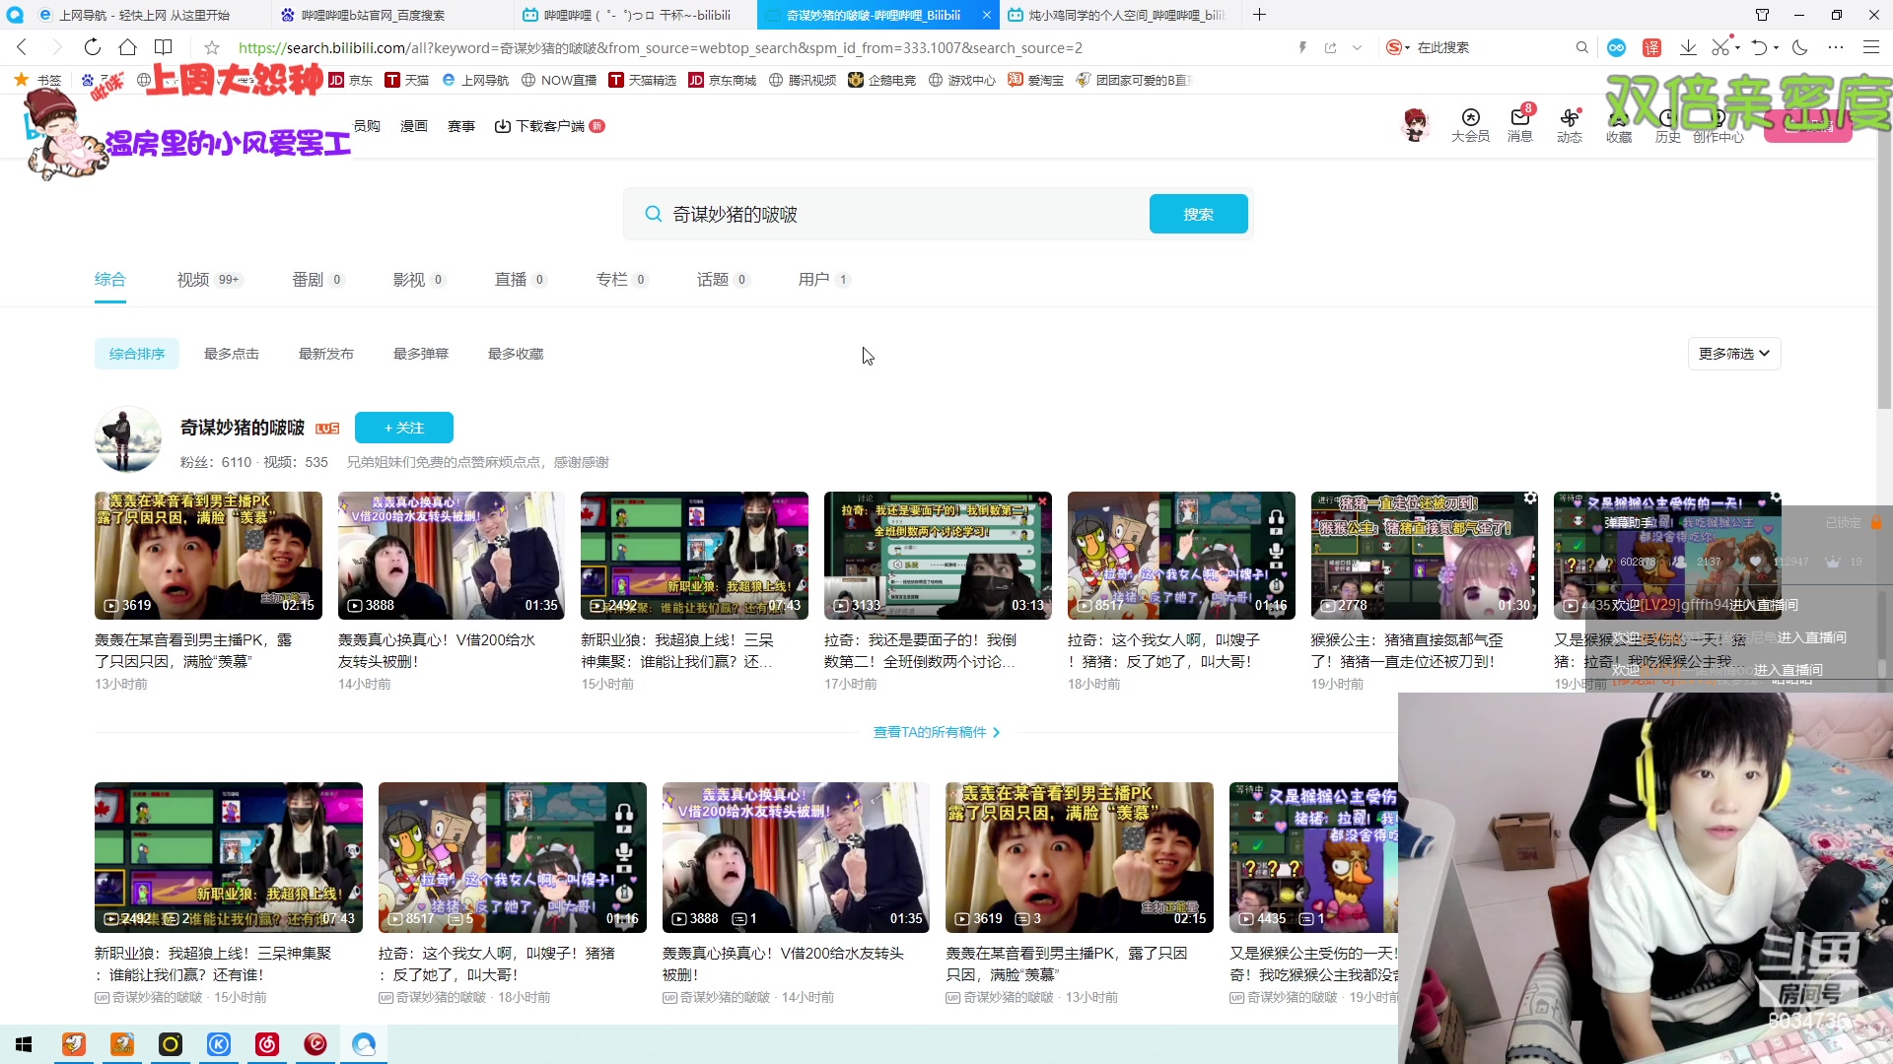The image size is (1893, 1064).
Task: Switch to the 炖小鸡同学的个人空间 tab
Action: (1119, 15)
